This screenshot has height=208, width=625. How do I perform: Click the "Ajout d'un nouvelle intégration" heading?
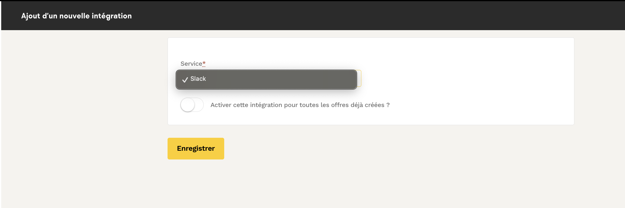pos(76,16)
